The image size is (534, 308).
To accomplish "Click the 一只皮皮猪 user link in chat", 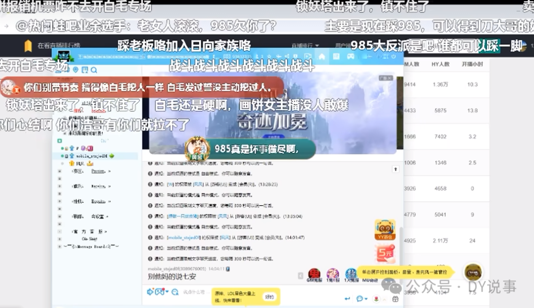I will click(182, 216).
